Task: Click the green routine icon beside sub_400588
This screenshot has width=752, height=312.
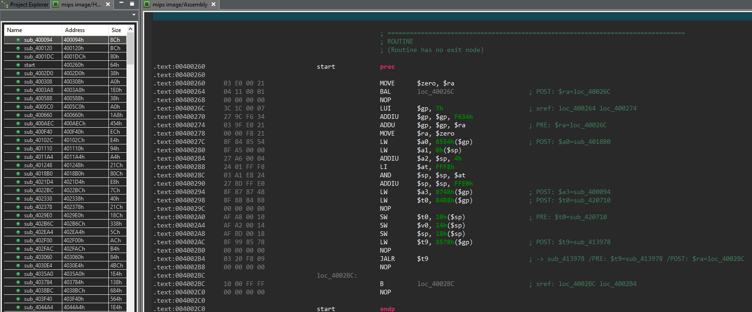Action: point(18,98)
